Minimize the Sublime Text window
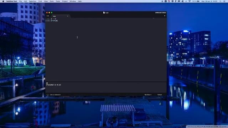This screenshot has width=228, height=128. point(49,13)
